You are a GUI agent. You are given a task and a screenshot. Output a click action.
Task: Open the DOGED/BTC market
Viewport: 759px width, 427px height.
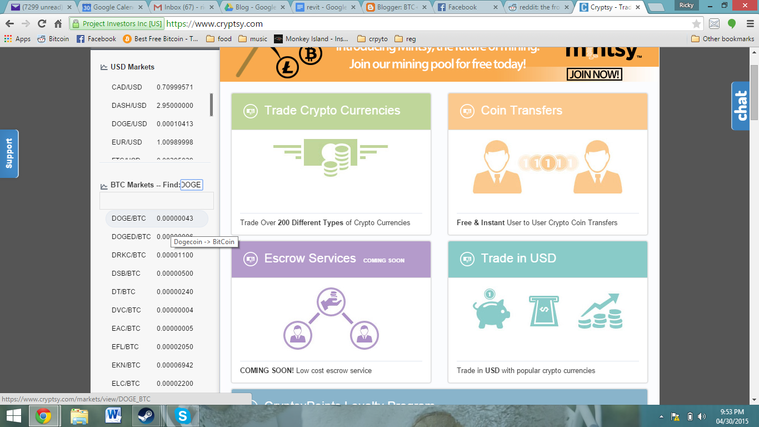coord(157,237)
